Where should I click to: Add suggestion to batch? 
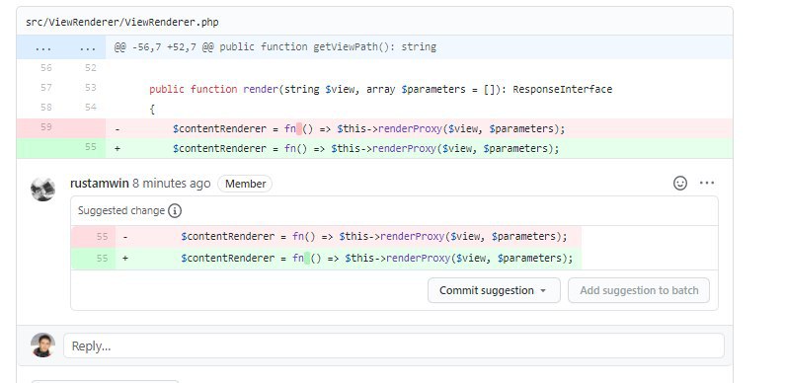click(639, 290)
